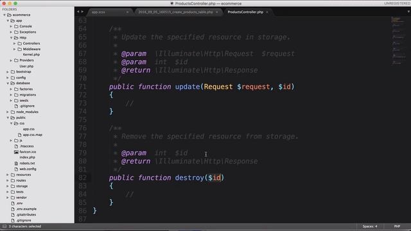Click the js folder icon
Screen dimensions: 411x231
point(16,141)
